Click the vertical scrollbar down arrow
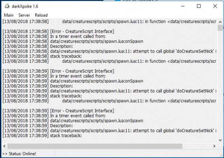The image size is (224, 158). [220, 140]
